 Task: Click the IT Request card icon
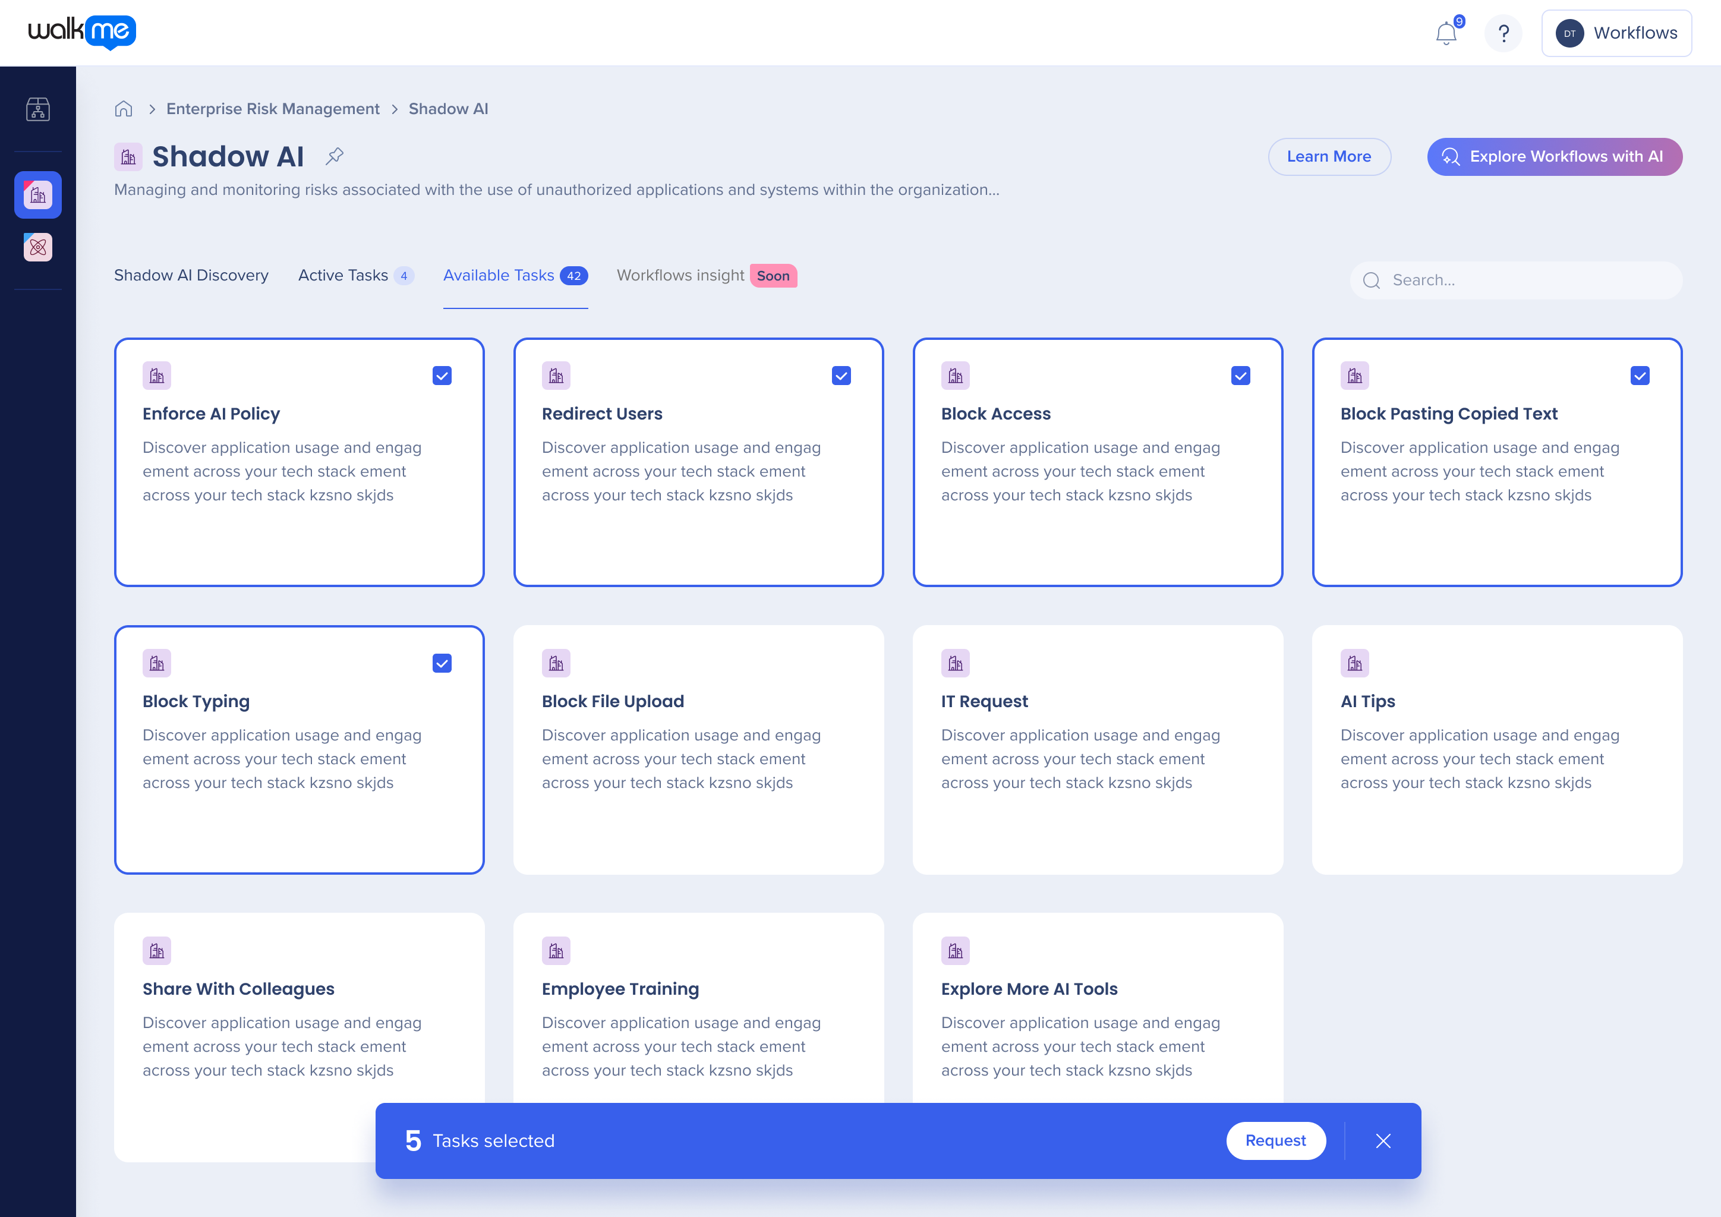tap(956, 663)
